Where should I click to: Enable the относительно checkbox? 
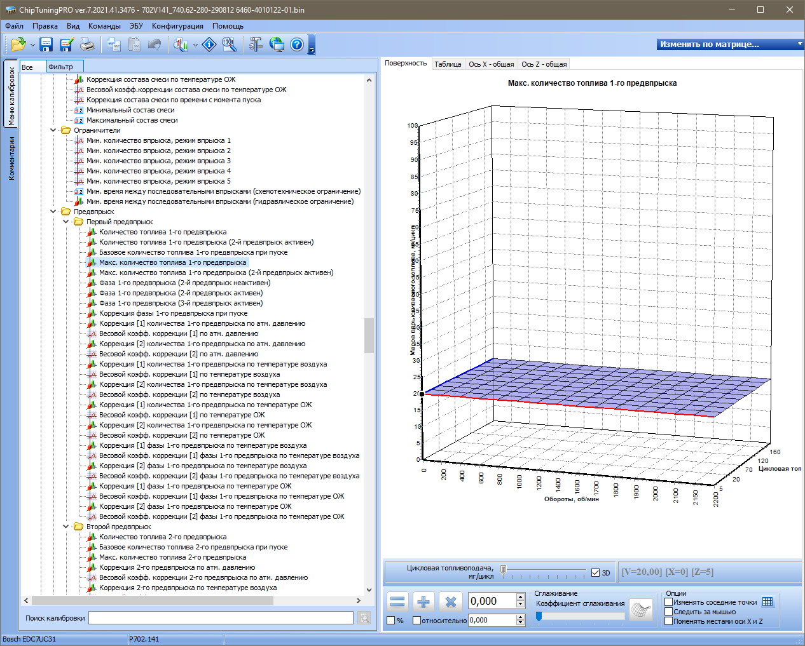(x=416, y=620)
